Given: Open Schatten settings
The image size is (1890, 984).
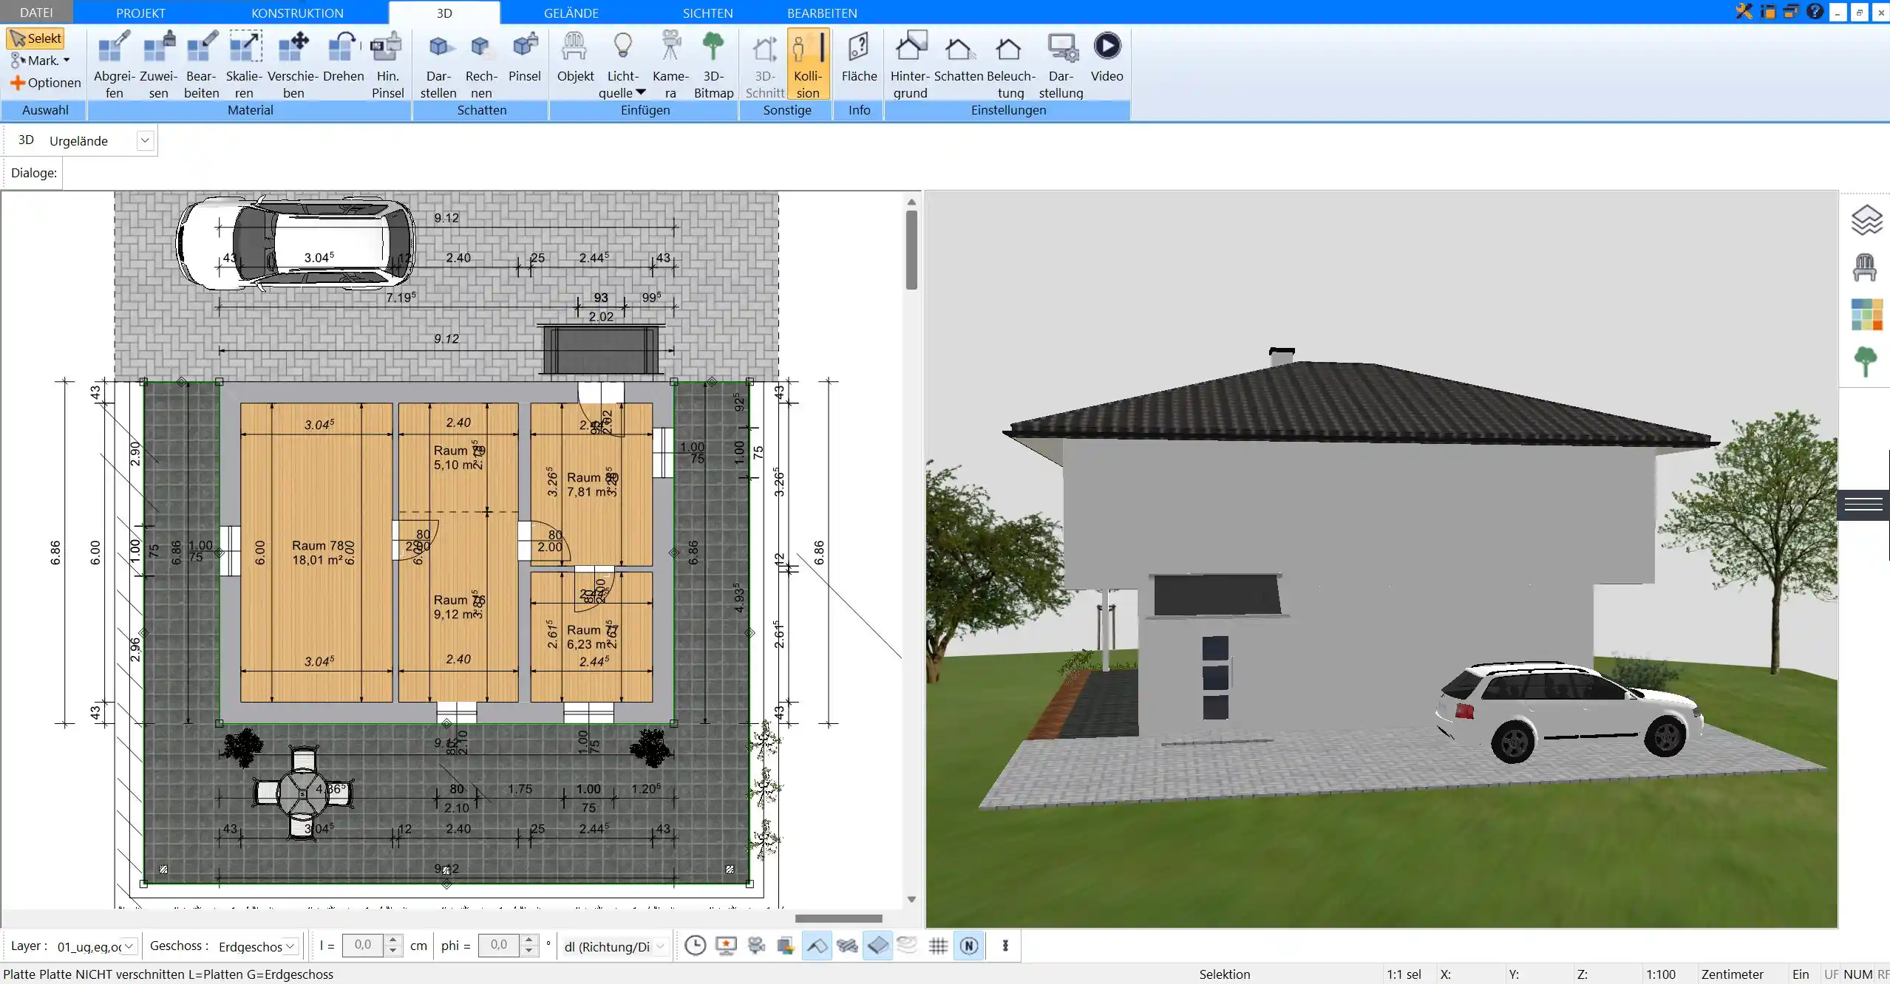Looking at the screenshot, I should click(x=959, y=57).
